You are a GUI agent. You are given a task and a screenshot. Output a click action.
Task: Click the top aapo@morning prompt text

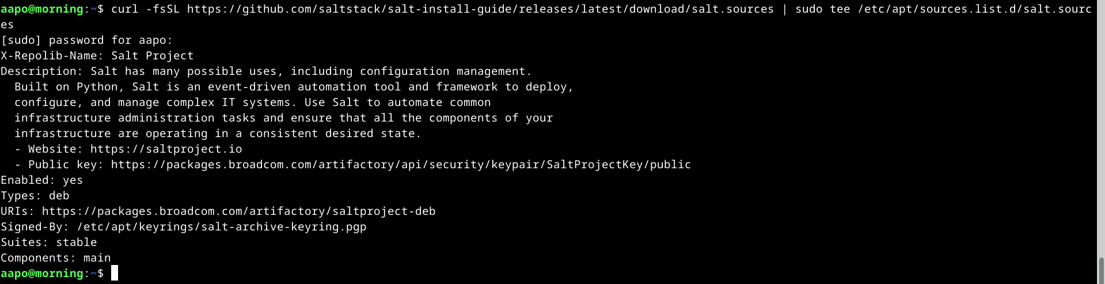[41, 9]
